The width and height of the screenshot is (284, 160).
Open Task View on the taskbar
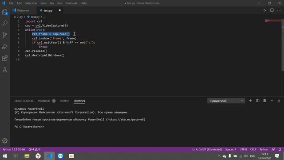click(16, 156)
